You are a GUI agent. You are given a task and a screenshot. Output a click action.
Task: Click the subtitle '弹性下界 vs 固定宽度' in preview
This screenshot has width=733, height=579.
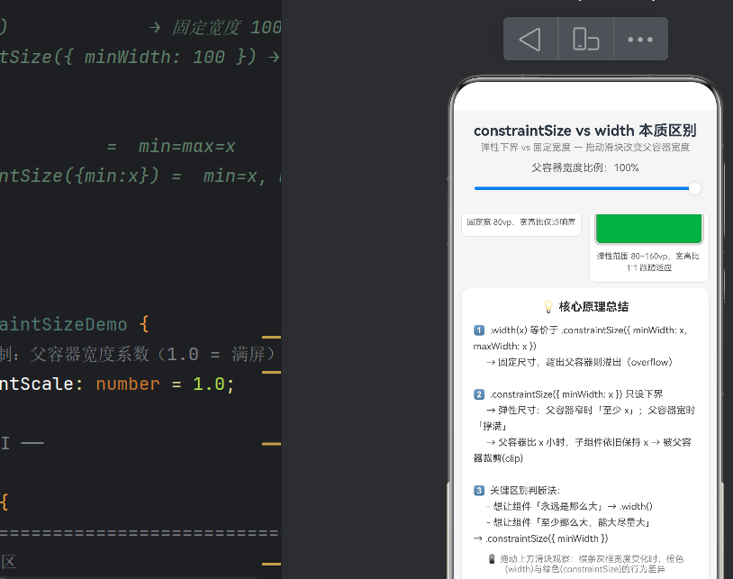526,147
